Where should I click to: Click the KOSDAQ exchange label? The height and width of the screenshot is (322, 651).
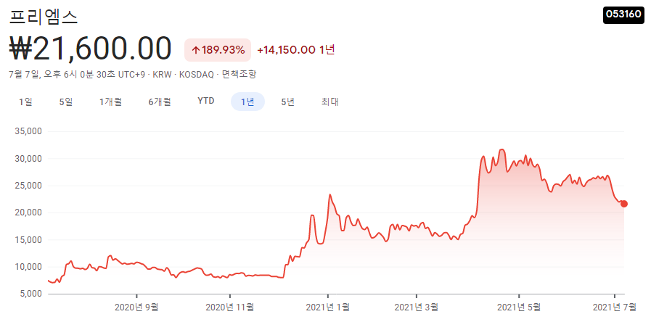point(195,75)
